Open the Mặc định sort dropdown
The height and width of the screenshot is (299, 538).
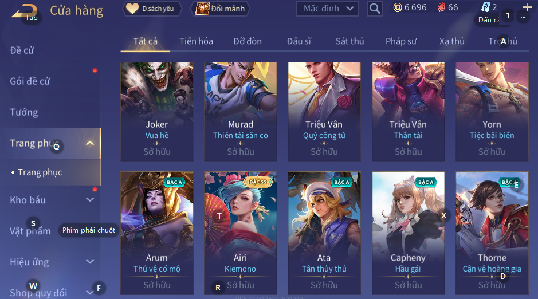(x=327, y=9)
